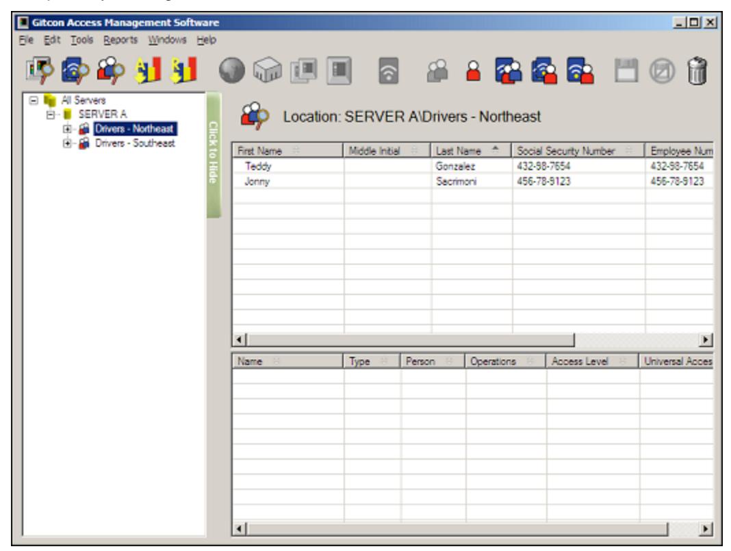
Task: Click the SERVER A yellow server icon
Action: click(68, 114)
